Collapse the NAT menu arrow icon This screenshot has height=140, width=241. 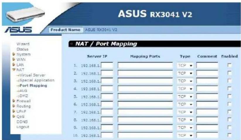[x=14, y=70]
